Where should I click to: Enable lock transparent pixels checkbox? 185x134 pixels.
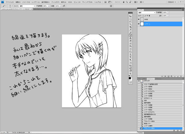tap(143, 16)
